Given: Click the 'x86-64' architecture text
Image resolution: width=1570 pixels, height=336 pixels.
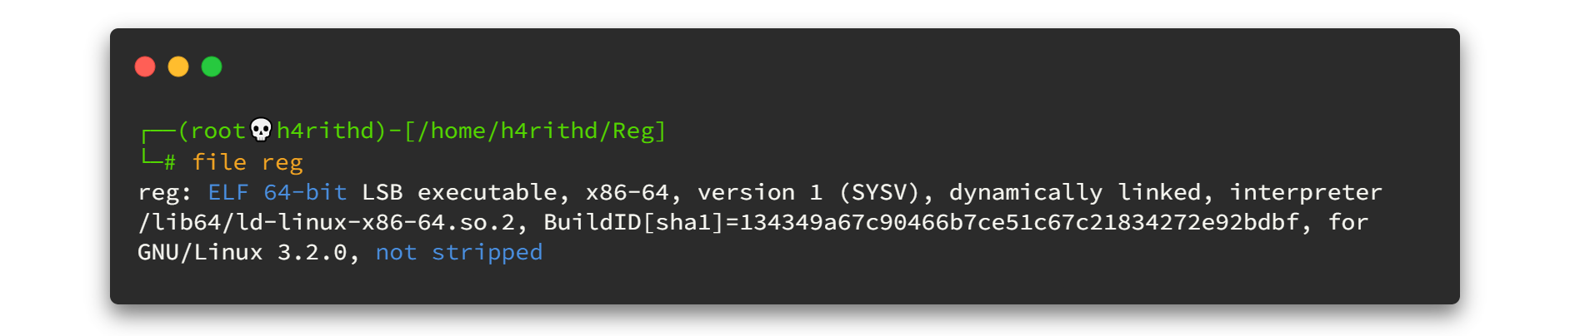Looking at the screenshot, I should tap(627, 192).
